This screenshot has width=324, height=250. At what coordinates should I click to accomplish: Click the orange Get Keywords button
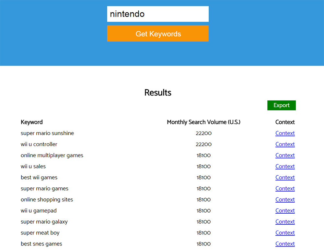pyautogui.click(x=158, y=33)
